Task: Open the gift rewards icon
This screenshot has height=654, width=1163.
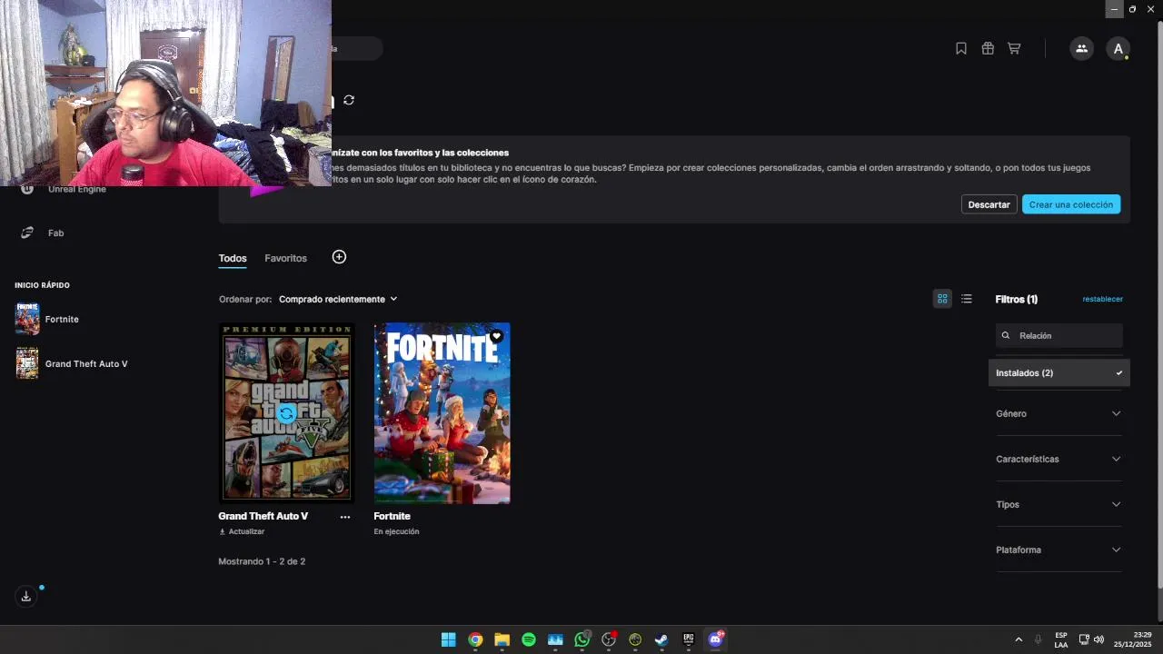Action: 988,48
